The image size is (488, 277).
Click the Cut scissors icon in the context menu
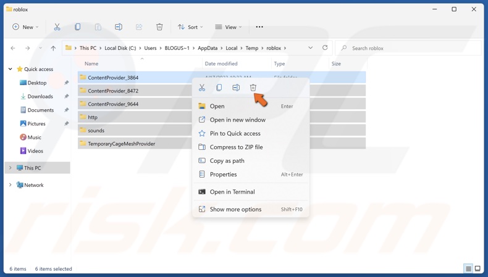202,88
